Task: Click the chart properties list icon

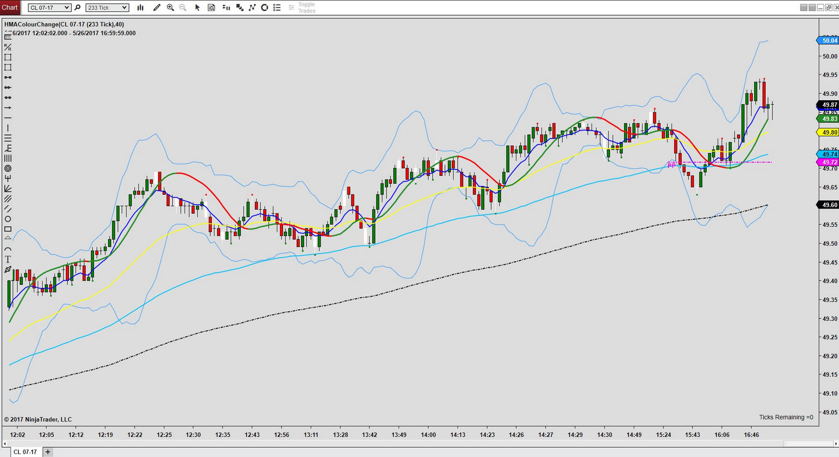Action: (276, 8)
